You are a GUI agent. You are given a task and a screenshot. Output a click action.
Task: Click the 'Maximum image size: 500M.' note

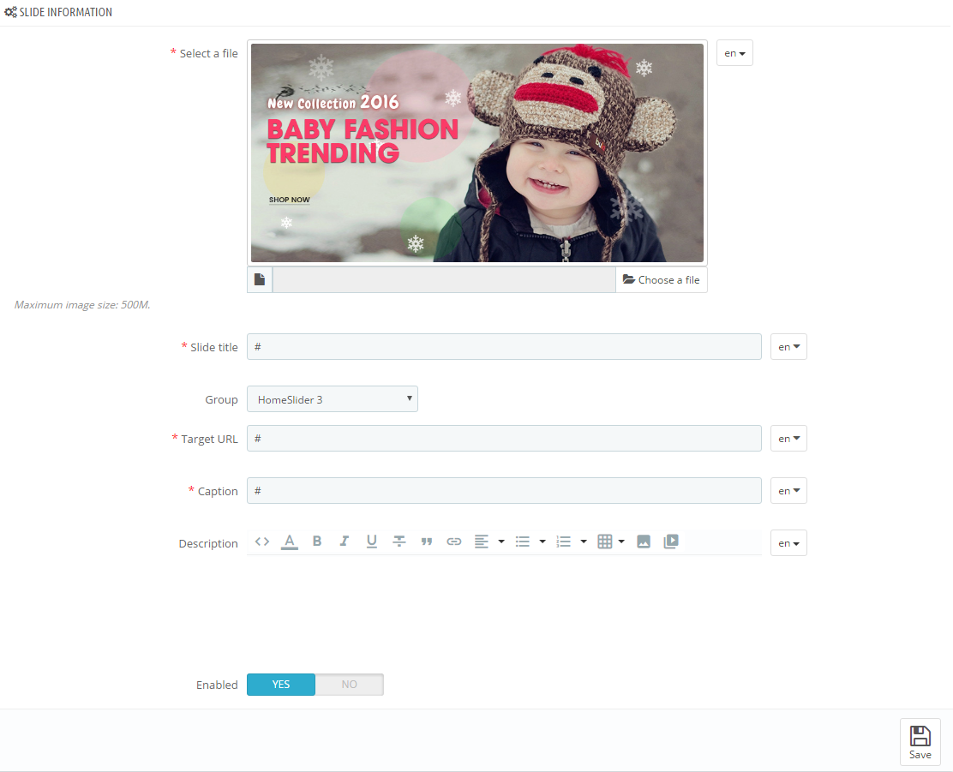tap(82, 304)
